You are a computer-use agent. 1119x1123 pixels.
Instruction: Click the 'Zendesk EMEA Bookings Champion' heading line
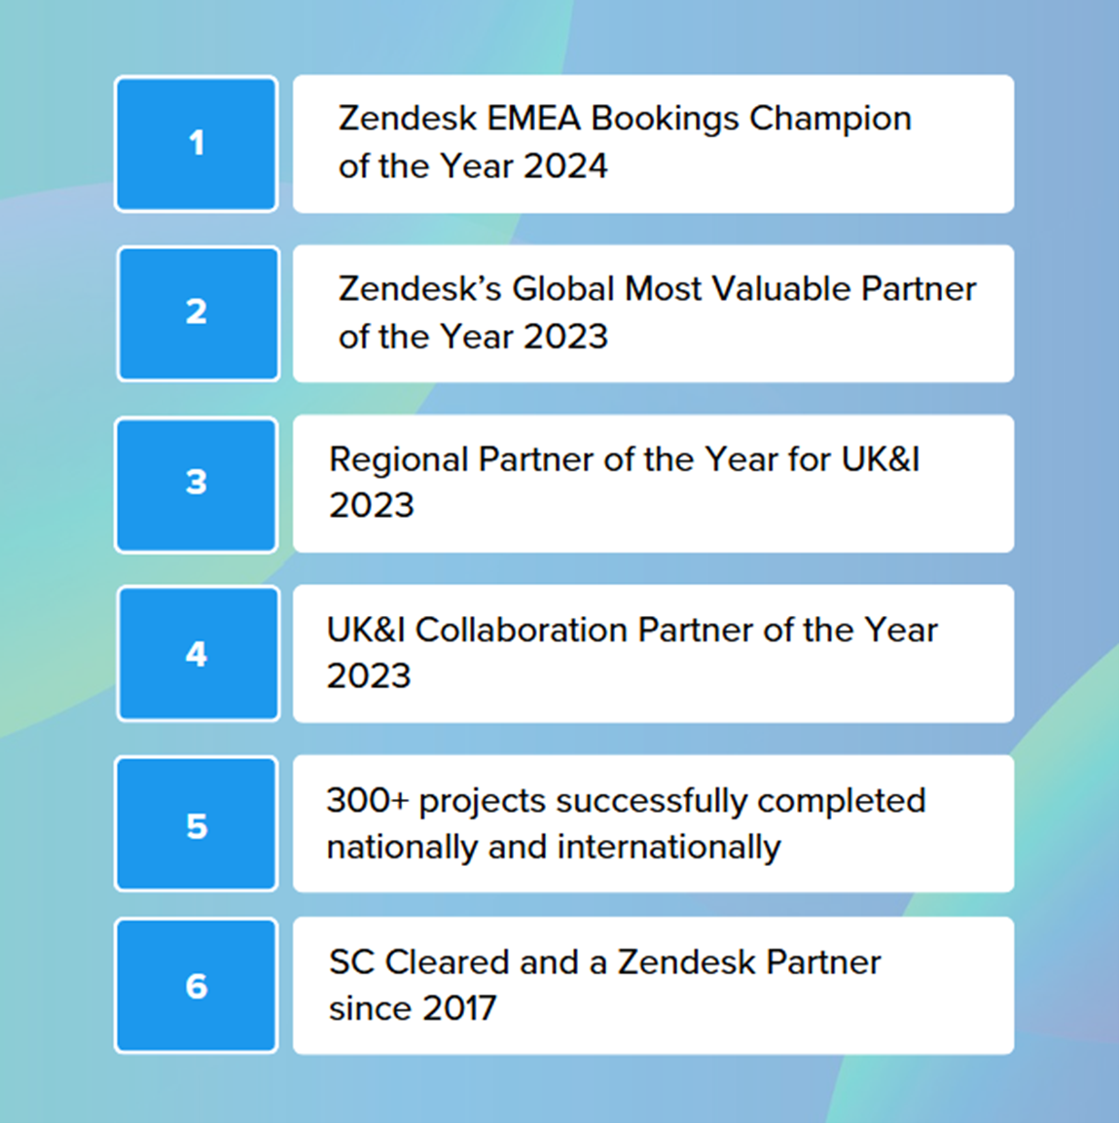pyautogui.click(x=625, y=120)
